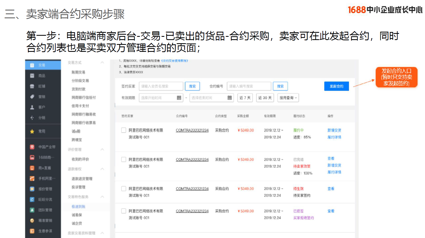The image size is (425, 238).
Task: Open the 合约交易使用教程 link
Action: pos(174,61)
